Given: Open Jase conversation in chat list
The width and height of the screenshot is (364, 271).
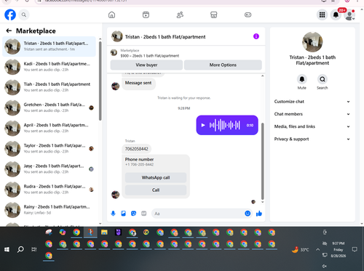Looking at the screenshot, I should (49, 169).
